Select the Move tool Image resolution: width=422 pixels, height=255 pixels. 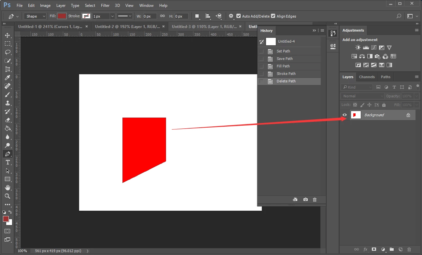click(x=7, y=35)
